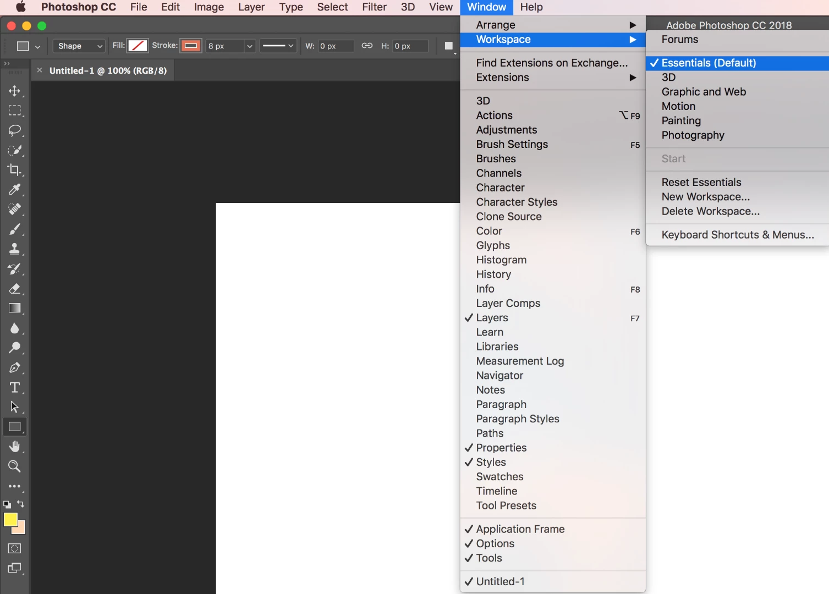Open the Stroke color swatch

[191, 46]
